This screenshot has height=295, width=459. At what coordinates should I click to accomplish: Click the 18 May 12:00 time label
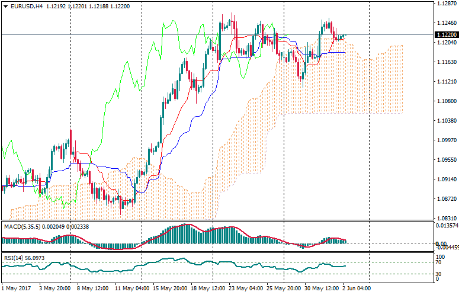coord(207,289)
